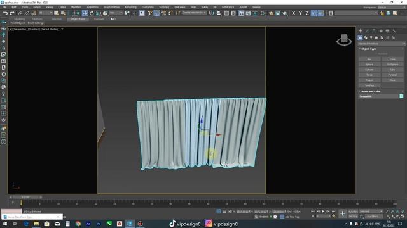Open the Paint Objects ribbon panel
The width and height of the screenshot is (407, 228).
click(18, 23)
